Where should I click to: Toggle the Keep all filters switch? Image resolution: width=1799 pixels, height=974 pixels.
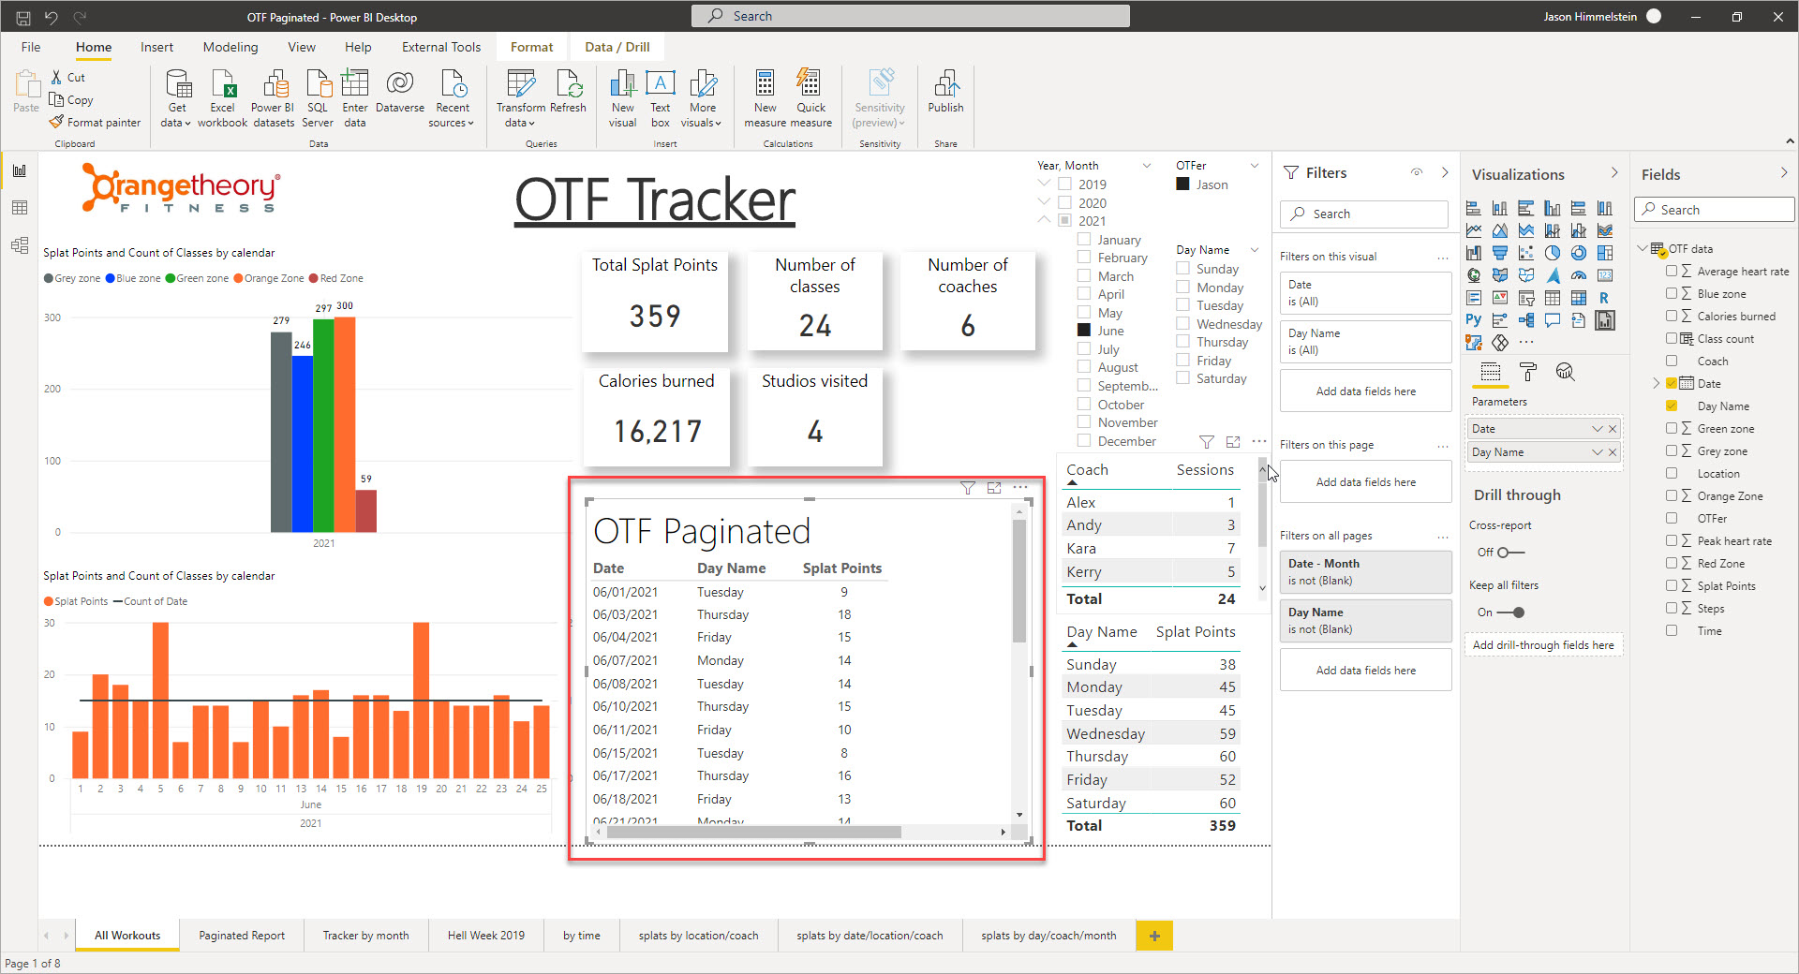(1510, 612)
